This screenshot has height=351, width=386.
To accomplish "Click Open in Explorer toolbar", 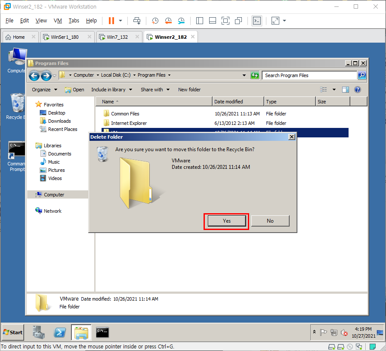I will pos(74,90).
